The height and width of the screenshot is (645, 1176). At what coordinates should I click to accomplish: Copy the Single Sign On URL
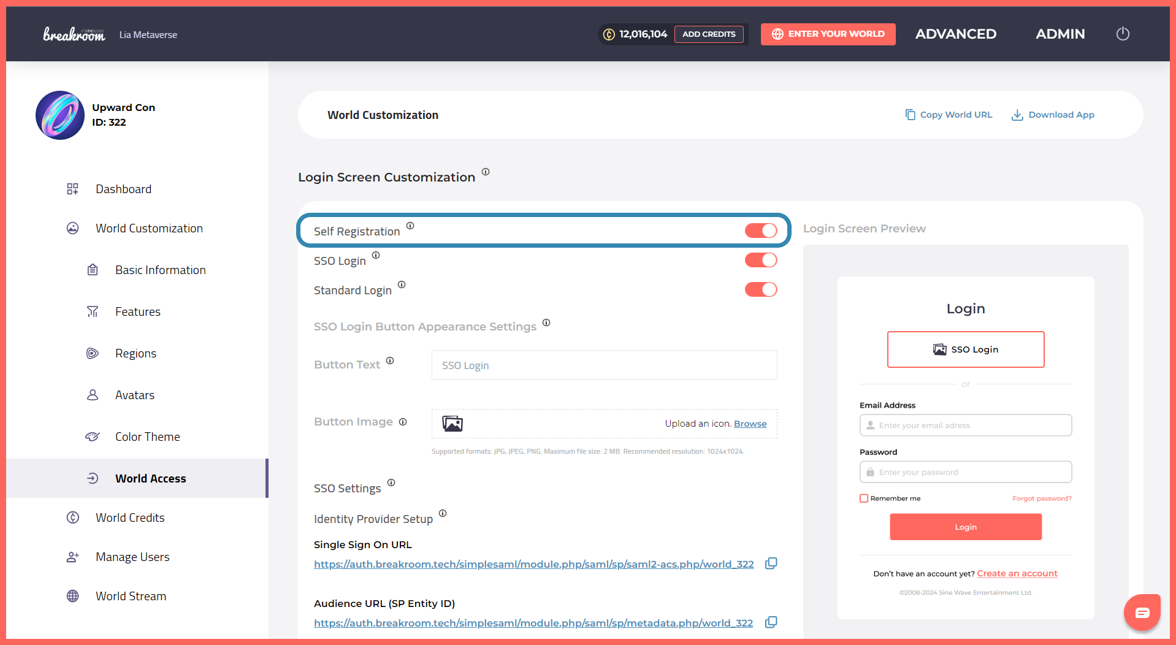[x=771, y=563]
